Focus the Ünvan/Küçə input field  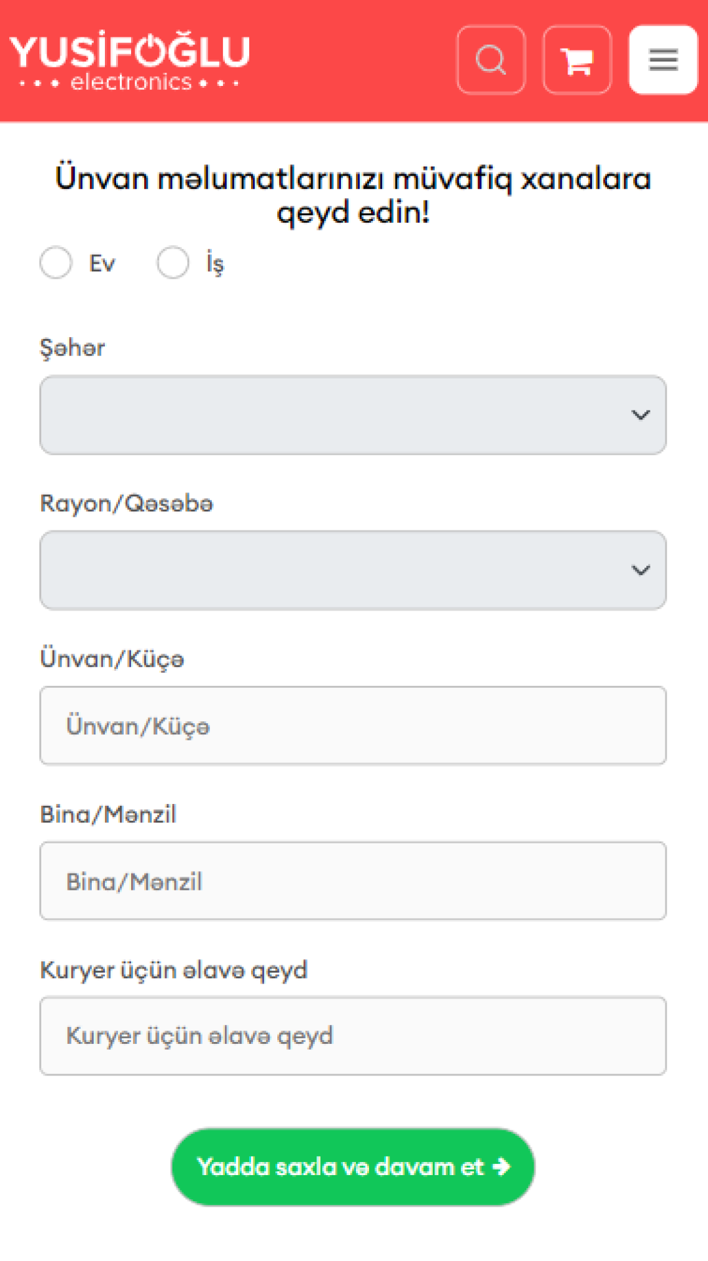(353, 726)
